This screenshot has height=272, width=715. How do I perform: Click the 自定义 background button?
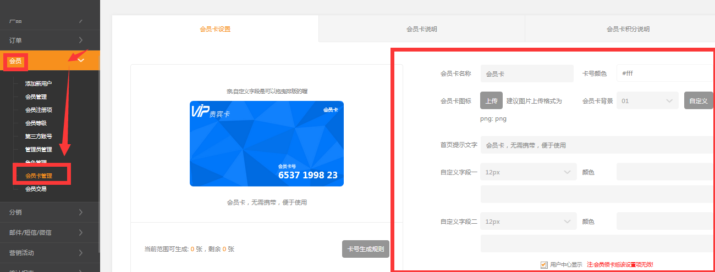pos(698,101)
